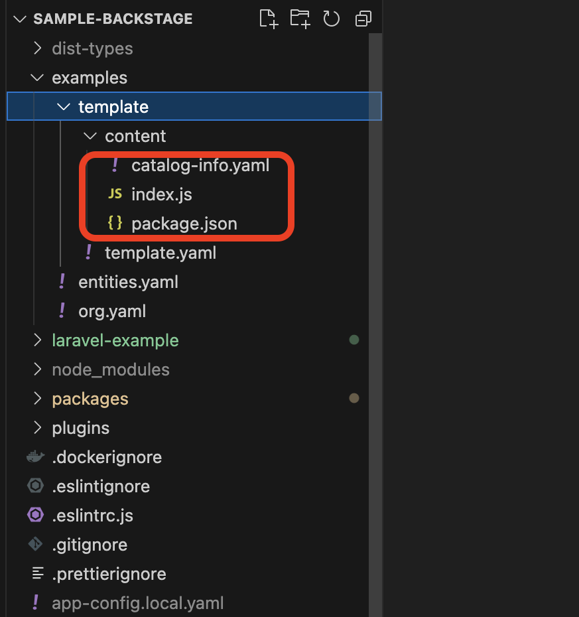Open template.yaml file
The image size is (579, 617).
[x=160, y=253]
